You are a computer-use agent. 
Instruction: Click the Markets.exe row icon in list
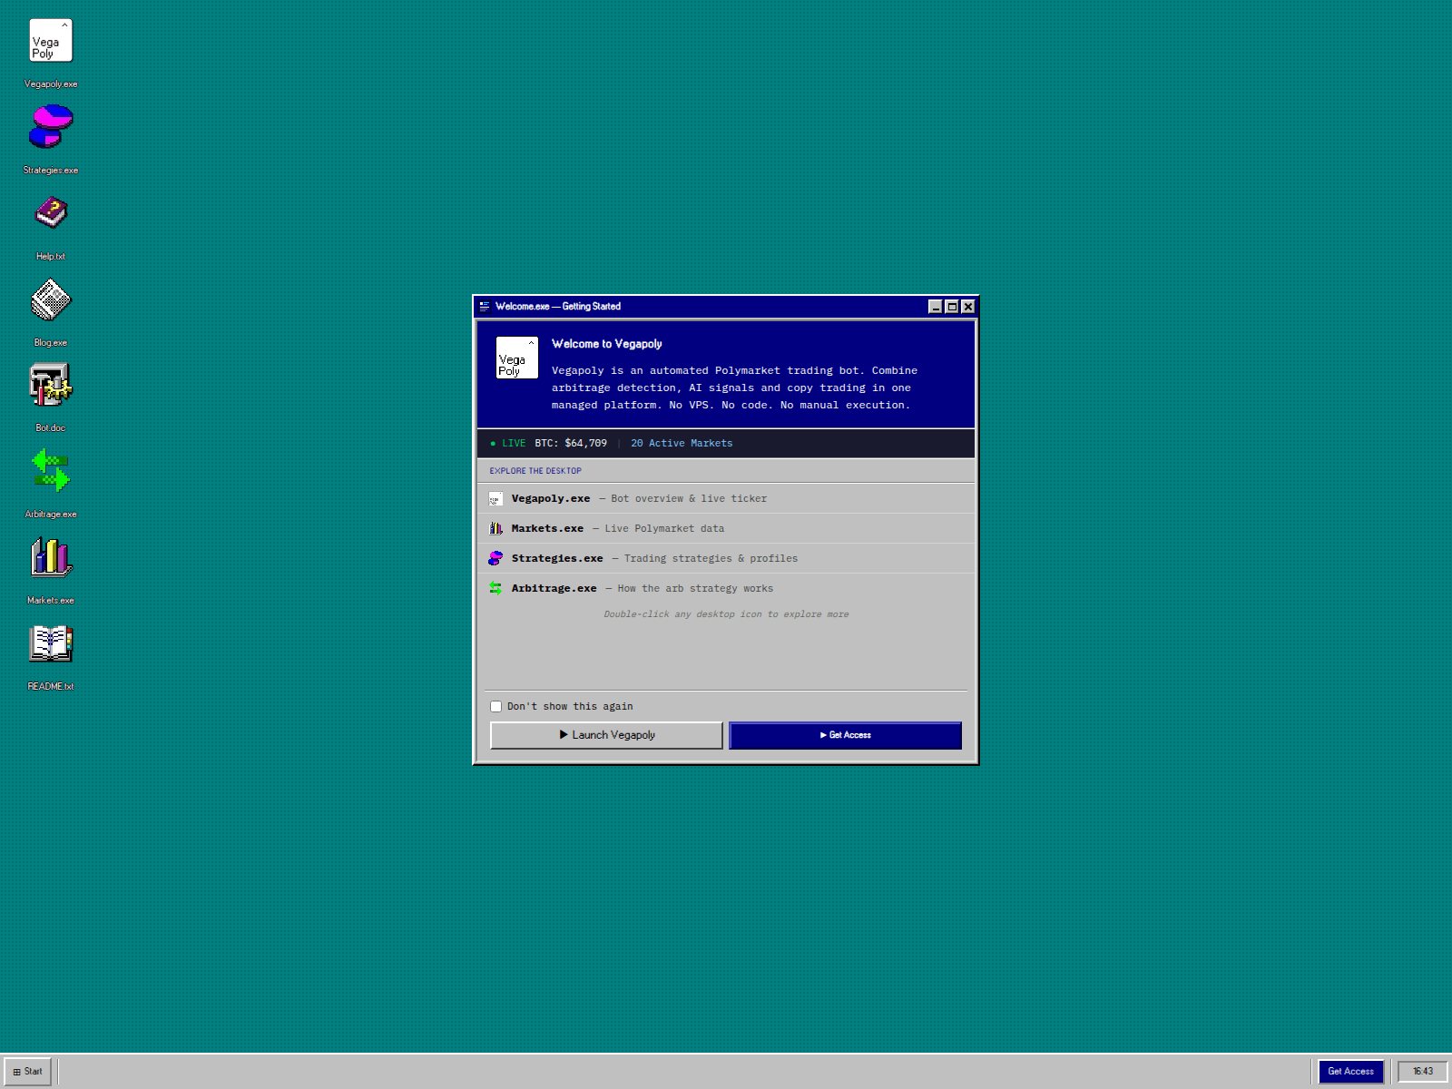click(495, 528)
